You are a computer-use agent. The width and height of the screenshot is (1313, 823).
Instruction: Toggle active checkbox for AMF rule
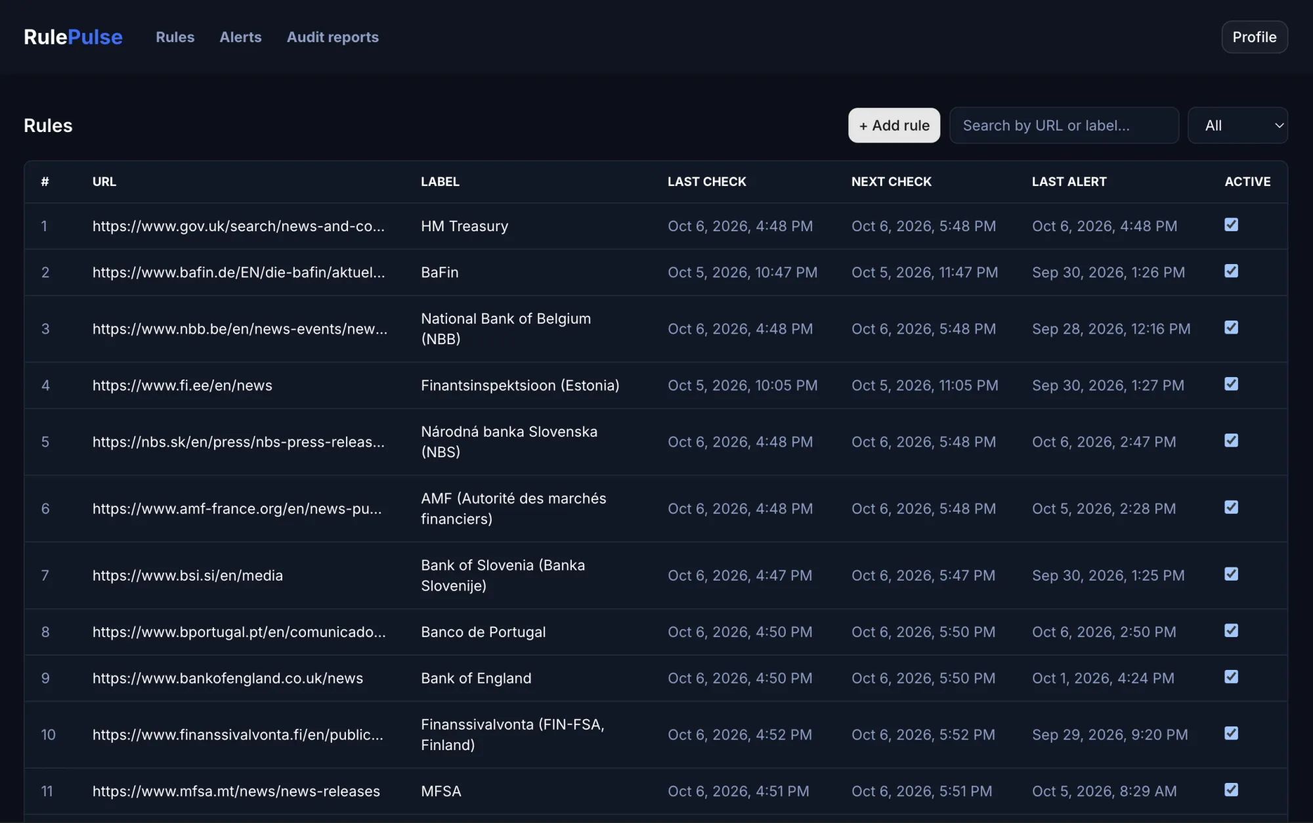point(1231,507)
